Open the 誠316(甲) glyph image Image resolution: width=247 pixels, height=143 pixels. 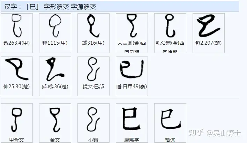(x=93, y=25)
